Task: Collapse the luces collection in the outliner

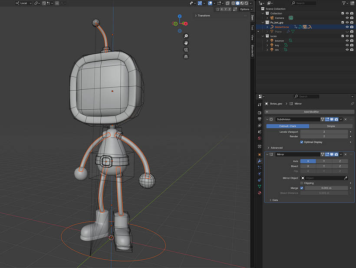Action: (x=263, y=36)
